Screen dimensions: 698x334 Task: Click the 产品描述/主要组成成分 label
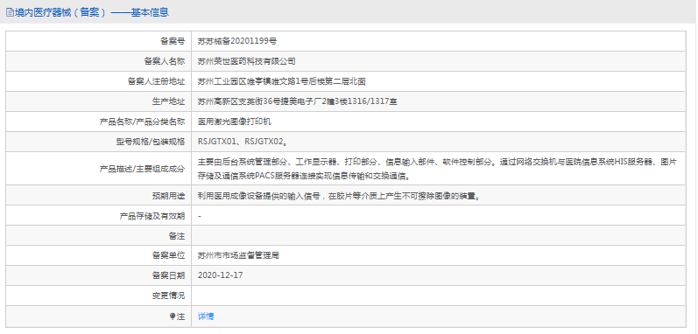[142, 169]
